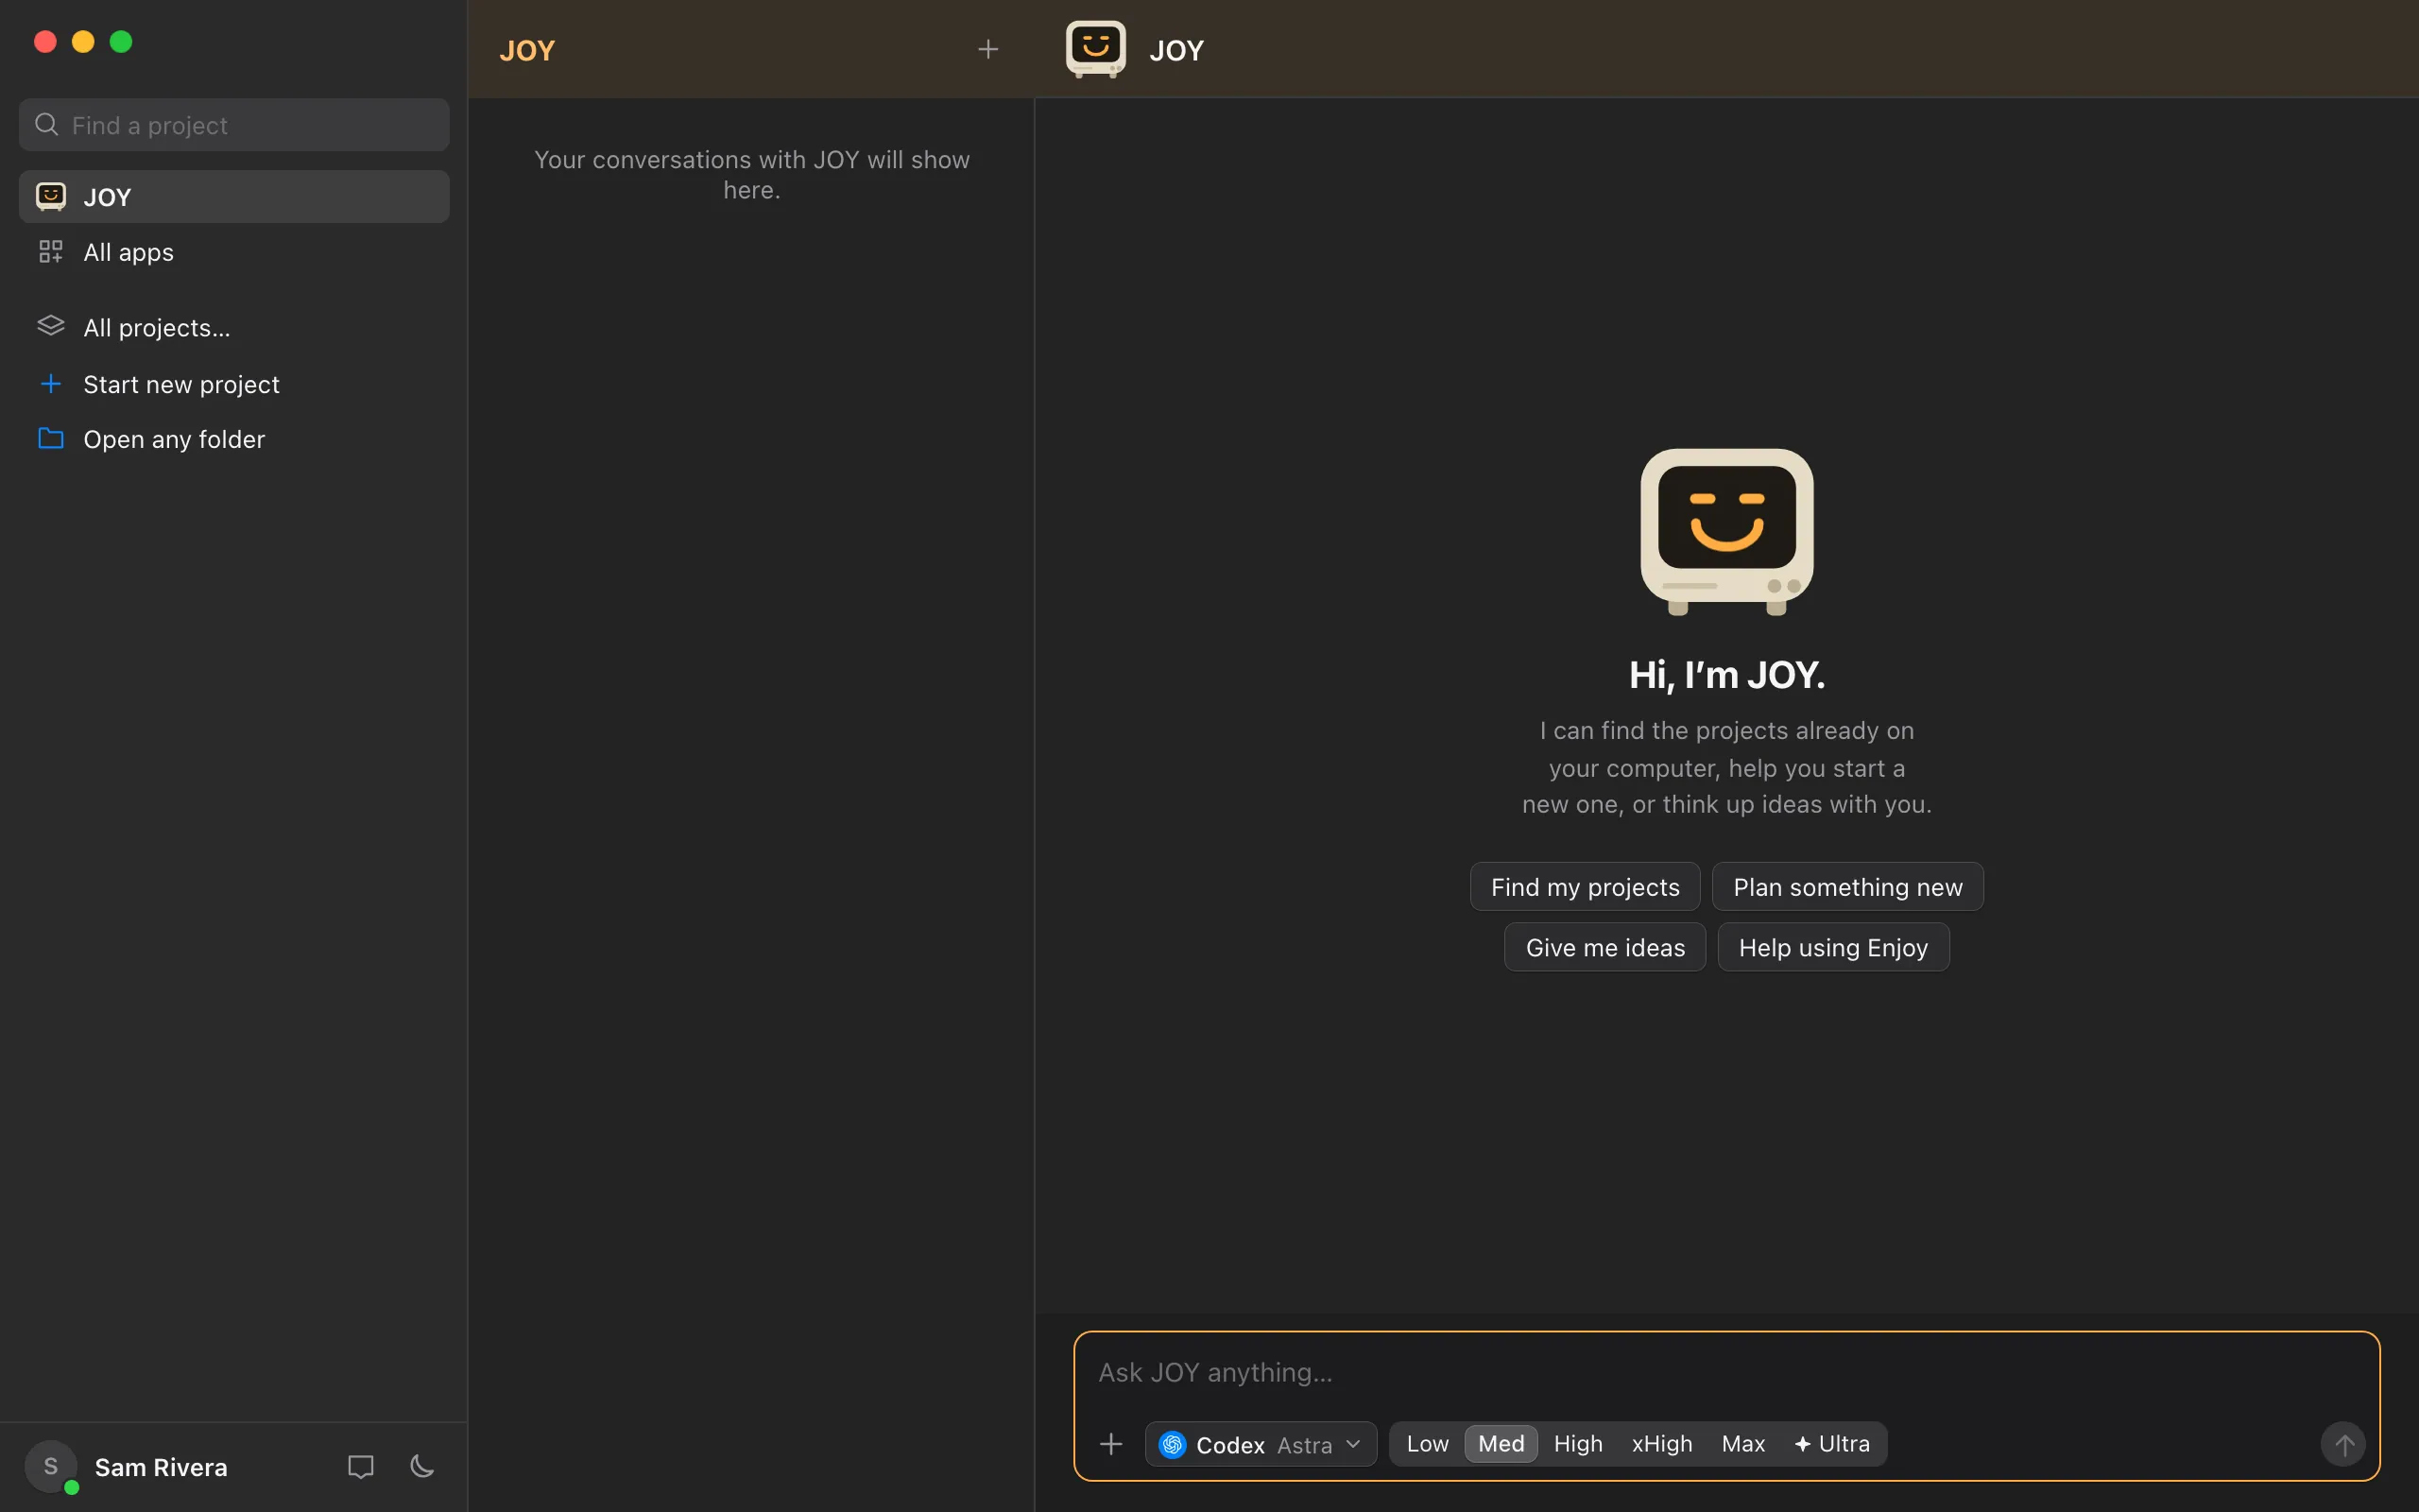Select Help using Enjoy suggestion
2419x1512 pixels.
tap(1832, 947)
